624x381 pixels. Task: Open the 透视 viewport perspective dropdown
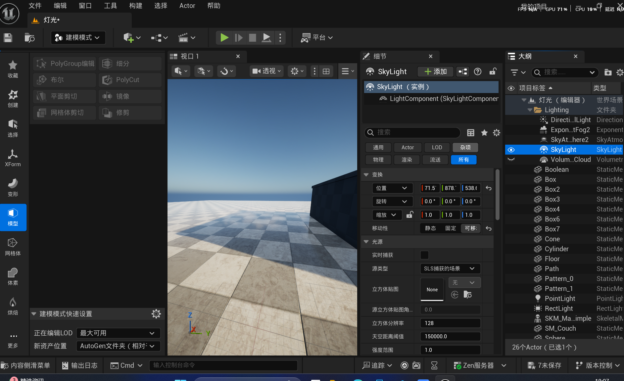click(x=266, y=71)
